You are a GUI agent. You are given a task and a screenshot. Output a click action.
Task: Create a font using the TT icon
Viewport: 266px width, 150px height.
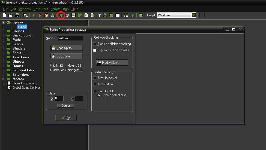[x=99, y=16]
